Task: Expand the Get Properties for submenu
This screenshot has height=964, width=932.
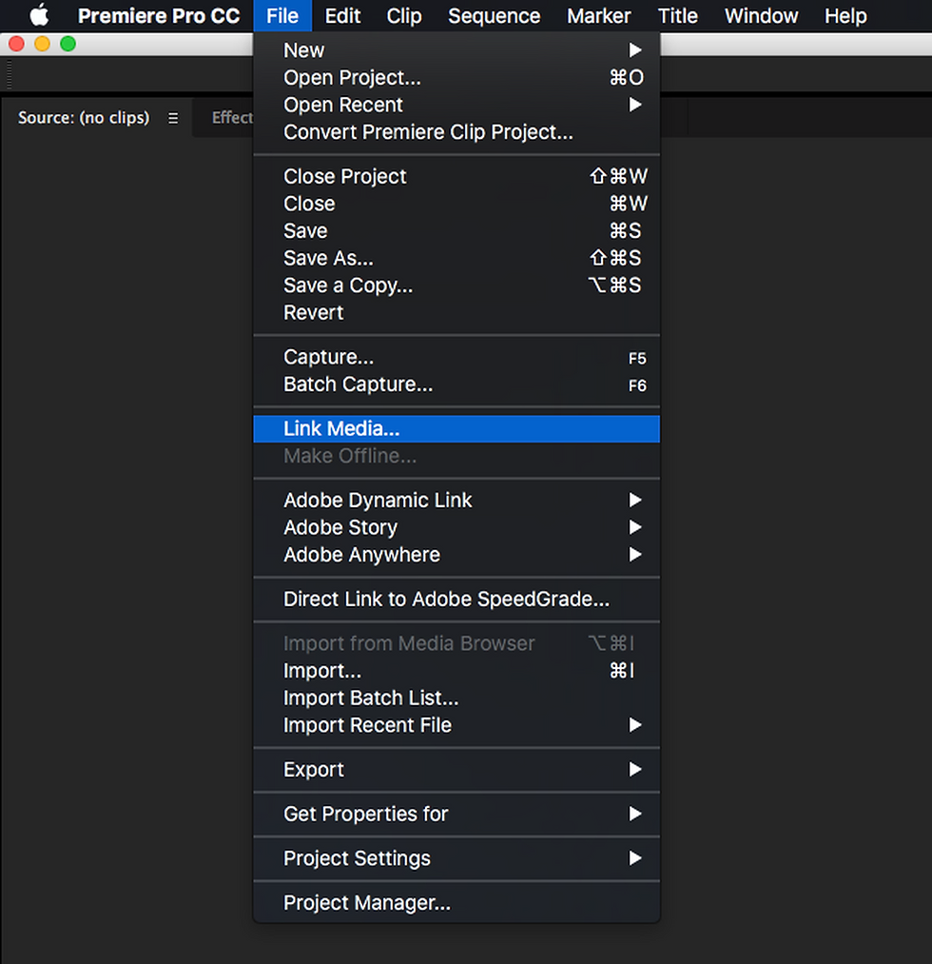Action: 456,814
